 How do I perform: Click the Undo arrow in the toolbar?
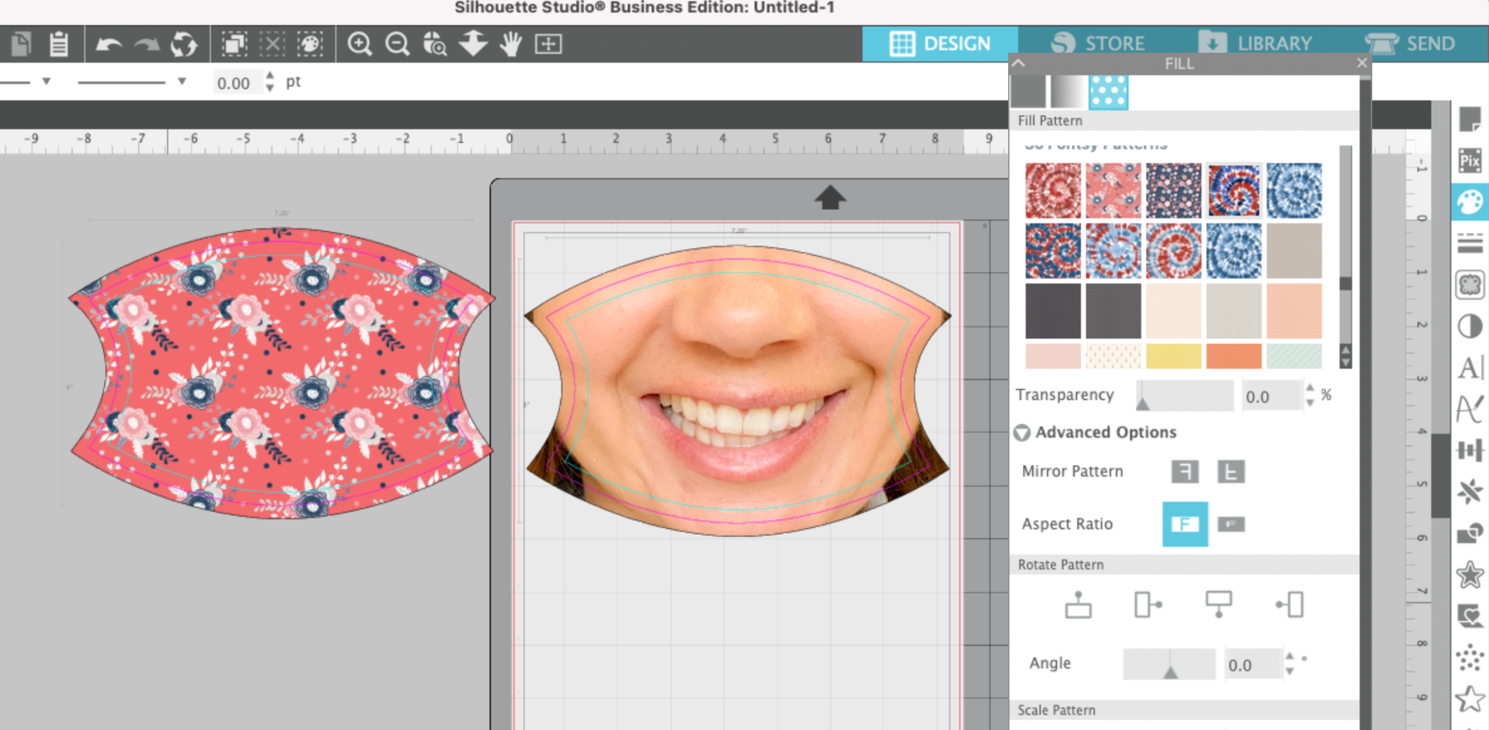tap(109, 44)
